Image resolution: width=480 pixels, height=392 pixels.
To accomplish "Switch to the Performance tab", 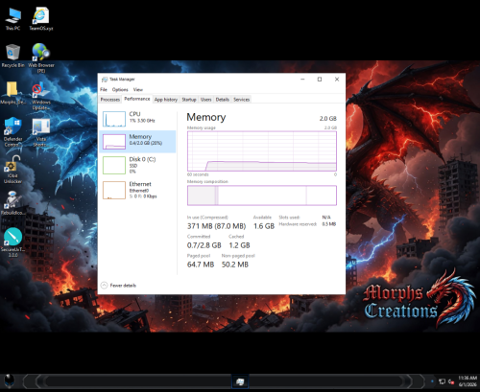I will [137, 99].
